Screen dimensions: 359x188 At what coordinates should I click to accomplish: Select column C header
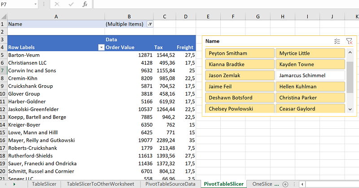click(165, 17)
